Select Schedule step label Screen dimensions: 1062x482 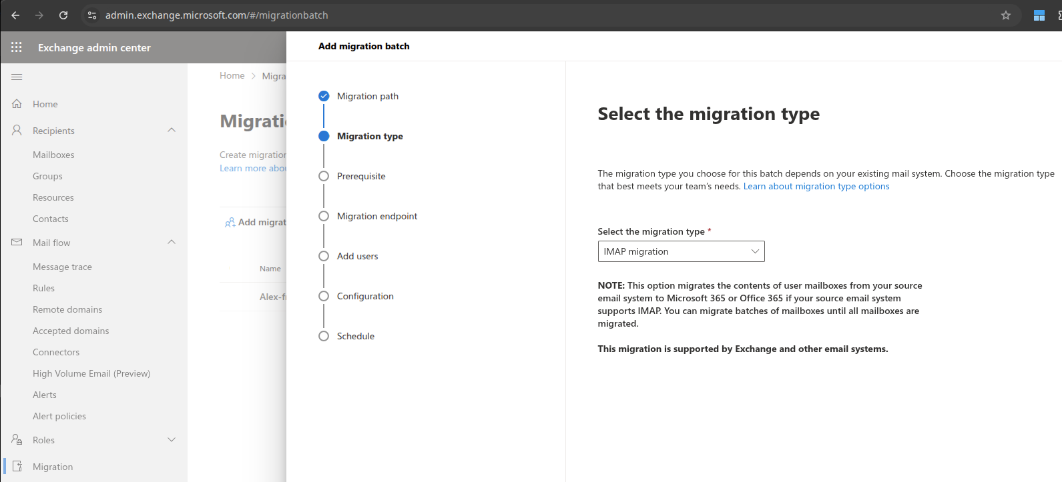(356, 336)
